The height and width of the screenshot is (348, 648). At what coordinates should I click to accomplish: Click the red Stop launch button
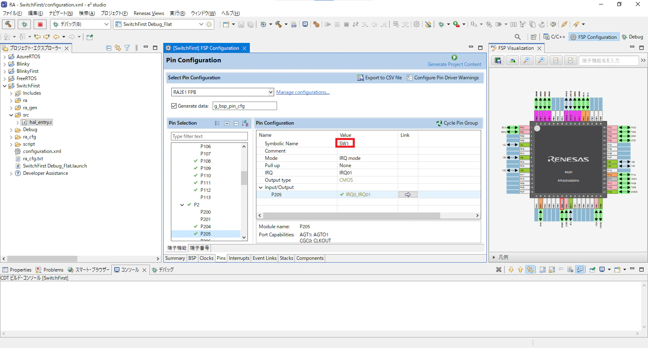tap(40, 24)
